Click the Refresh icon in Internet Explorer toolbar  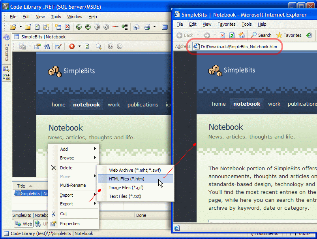tap(232, 35)
